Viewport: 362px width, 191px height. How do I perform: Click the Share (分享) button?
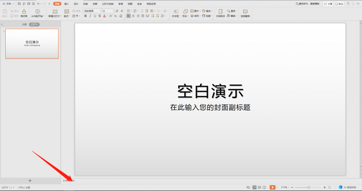[328, 4]
